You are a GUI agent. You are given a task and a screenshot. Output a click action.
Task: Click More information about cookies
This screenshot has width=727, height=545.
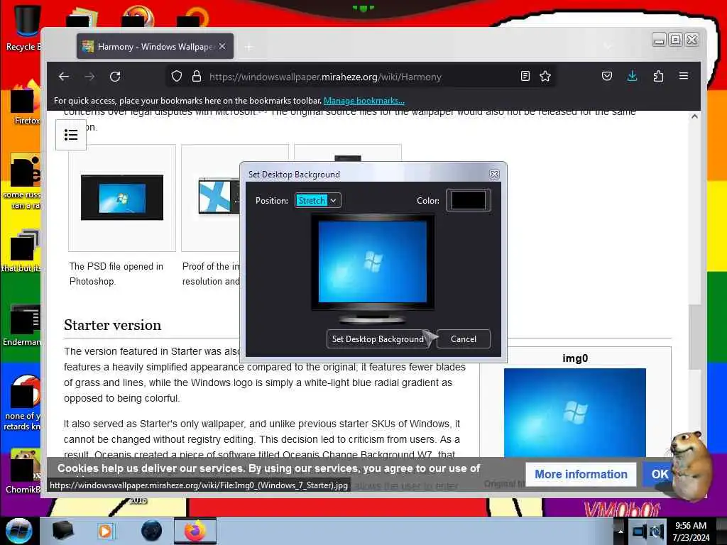click(581, 474)
